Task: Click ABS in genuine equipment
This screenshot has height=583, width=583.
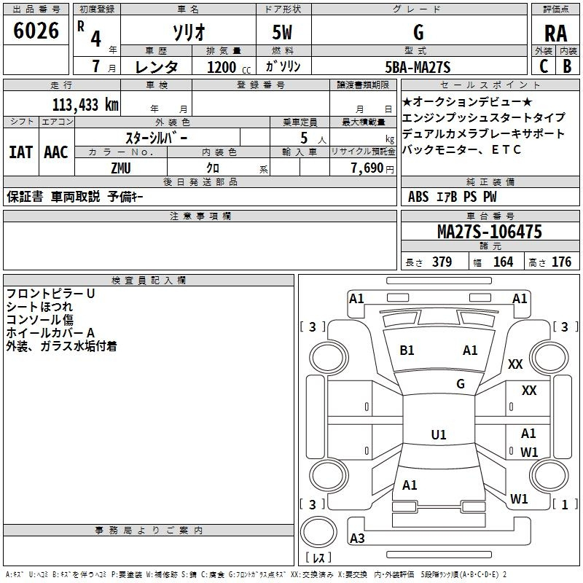Action: 418,197
